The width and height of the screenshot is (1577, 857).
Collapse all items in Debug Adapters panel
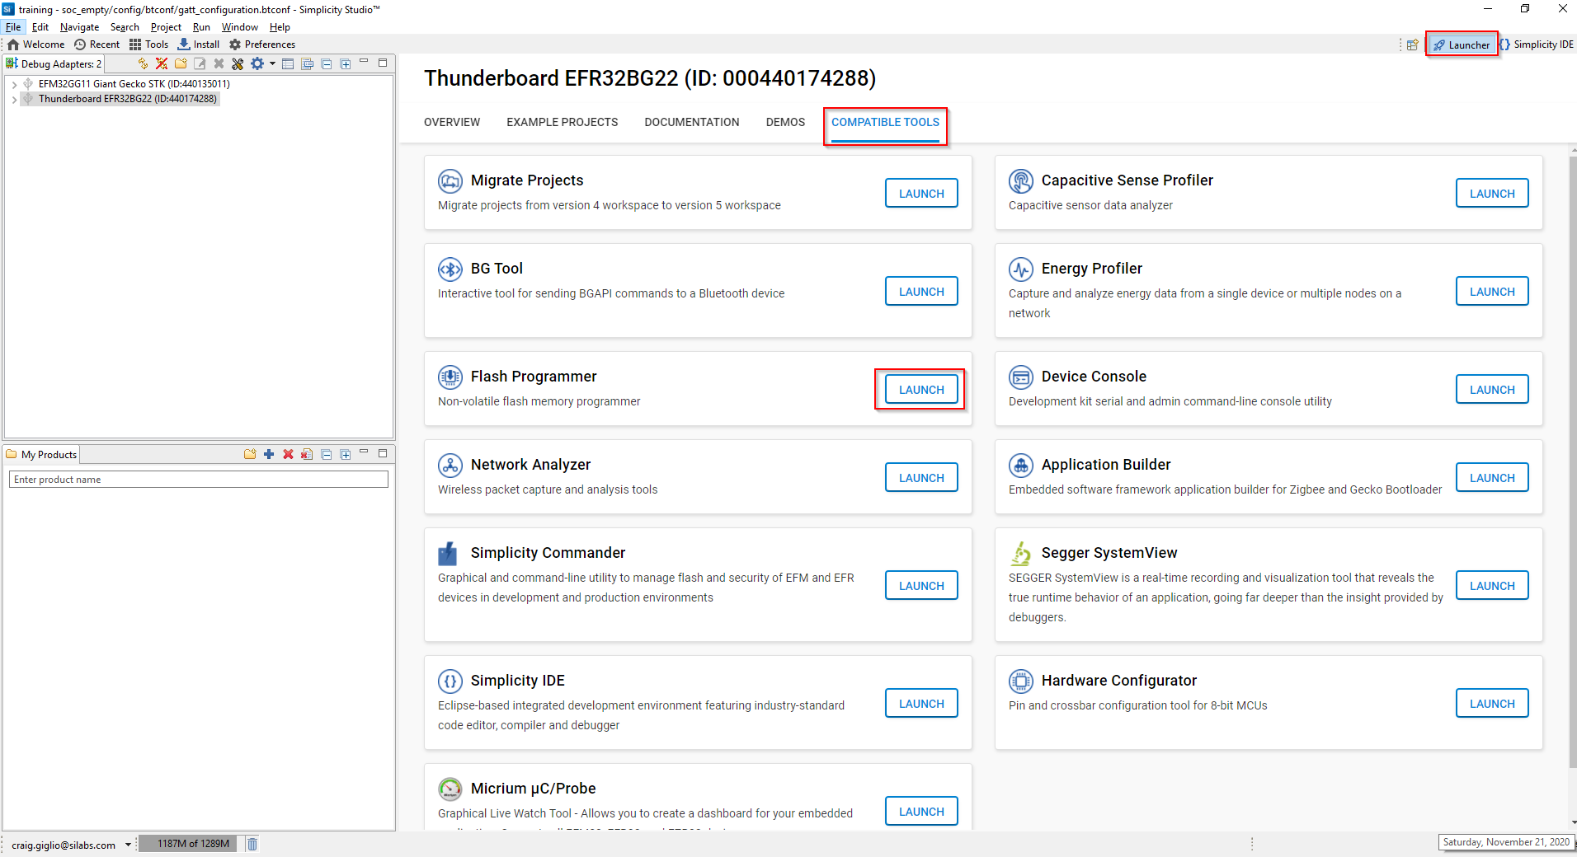click(327, 63)
